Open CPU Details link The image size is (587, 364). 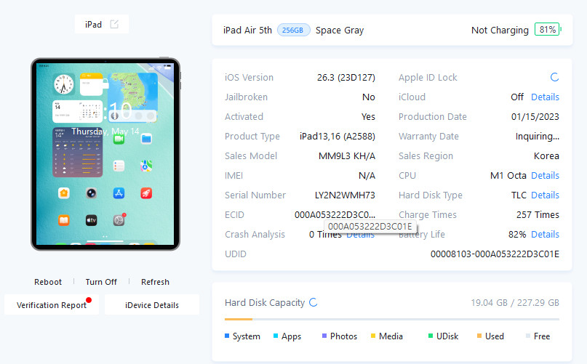coord(545,175)
